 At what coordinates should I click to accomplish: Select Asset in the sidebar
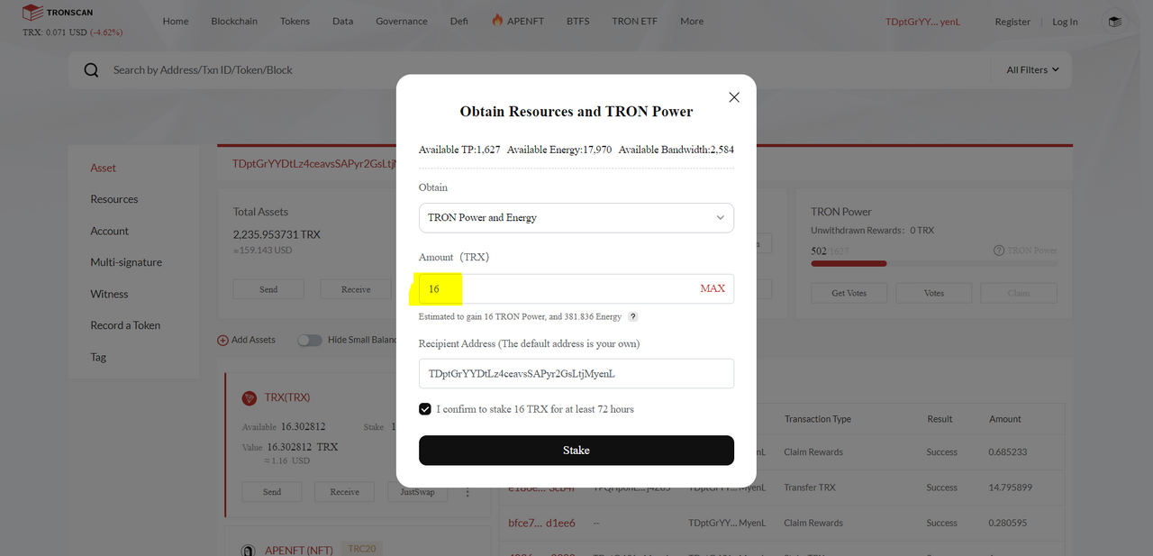pos(103,168)
